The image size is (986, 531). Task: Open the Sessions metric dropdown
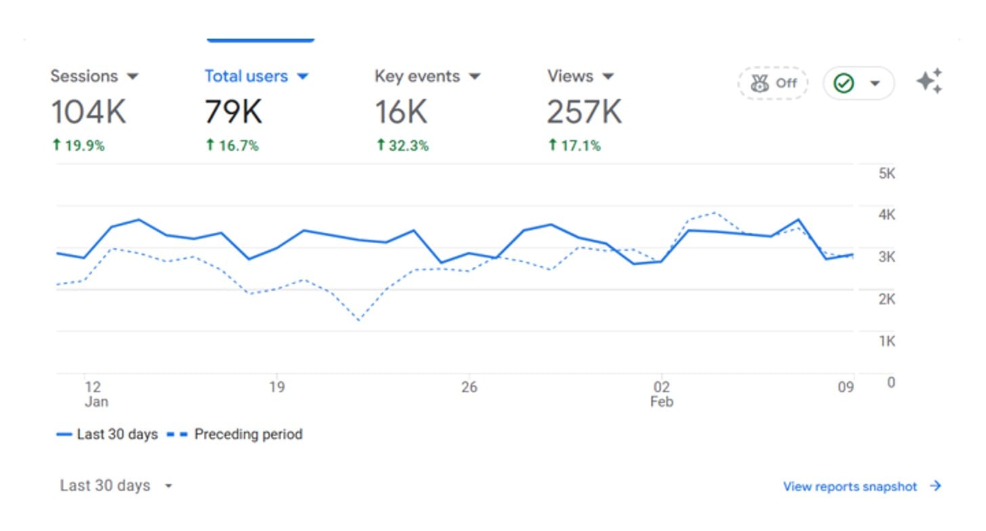click(x=133, y=77)
